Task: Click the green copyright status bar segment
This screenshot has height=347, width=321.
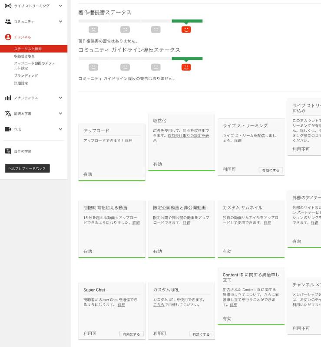Action: click(187, 21)
